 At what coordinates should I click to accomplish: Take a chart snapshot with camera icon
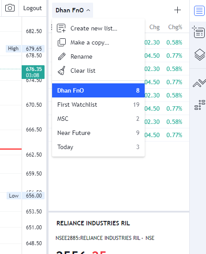point(10,8)
